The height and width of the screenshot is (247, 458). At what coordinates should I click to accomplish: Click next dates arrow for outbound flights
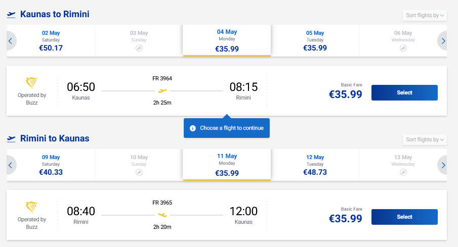[443, 41]
